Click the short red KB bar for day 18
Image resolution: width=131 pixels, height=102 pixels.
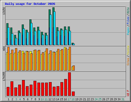[x=73, y=94]
